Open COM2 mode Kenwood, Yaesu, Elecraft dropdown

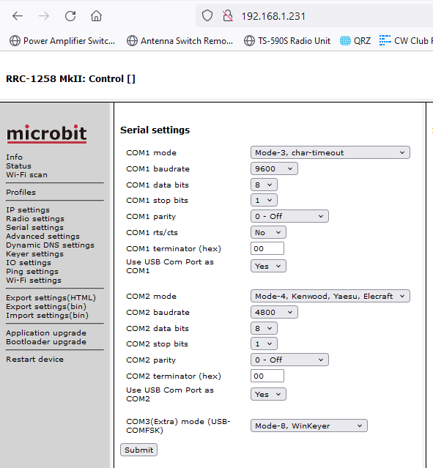click(330, 296)
